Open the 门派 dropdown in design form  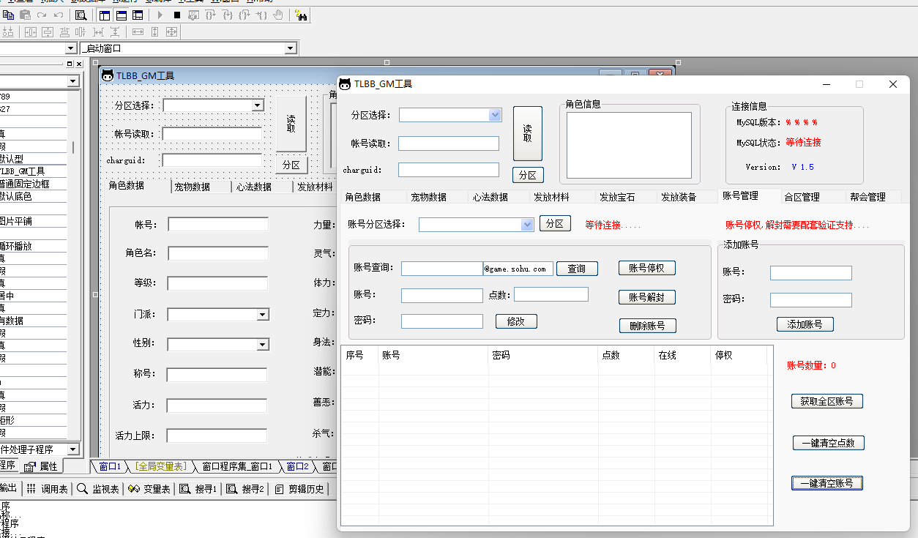pos(262,315)
